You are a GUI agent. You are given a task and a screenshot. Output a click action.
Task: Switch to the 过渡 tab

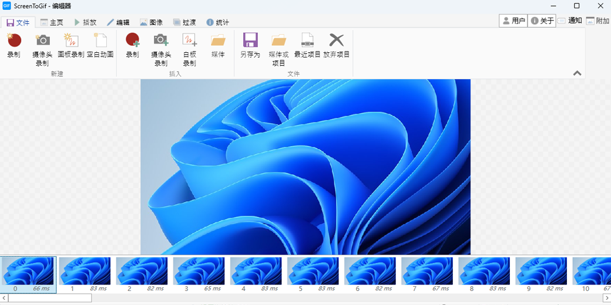[x=184, y=22]
